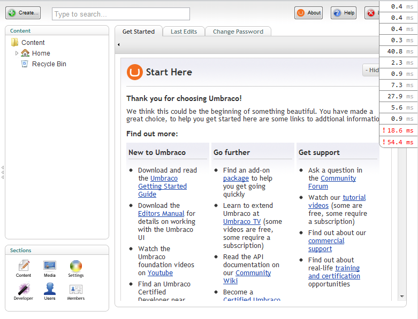Click the Content folder icon in tree
This screenshot has height=319, width=418.
tap(14, 42)
